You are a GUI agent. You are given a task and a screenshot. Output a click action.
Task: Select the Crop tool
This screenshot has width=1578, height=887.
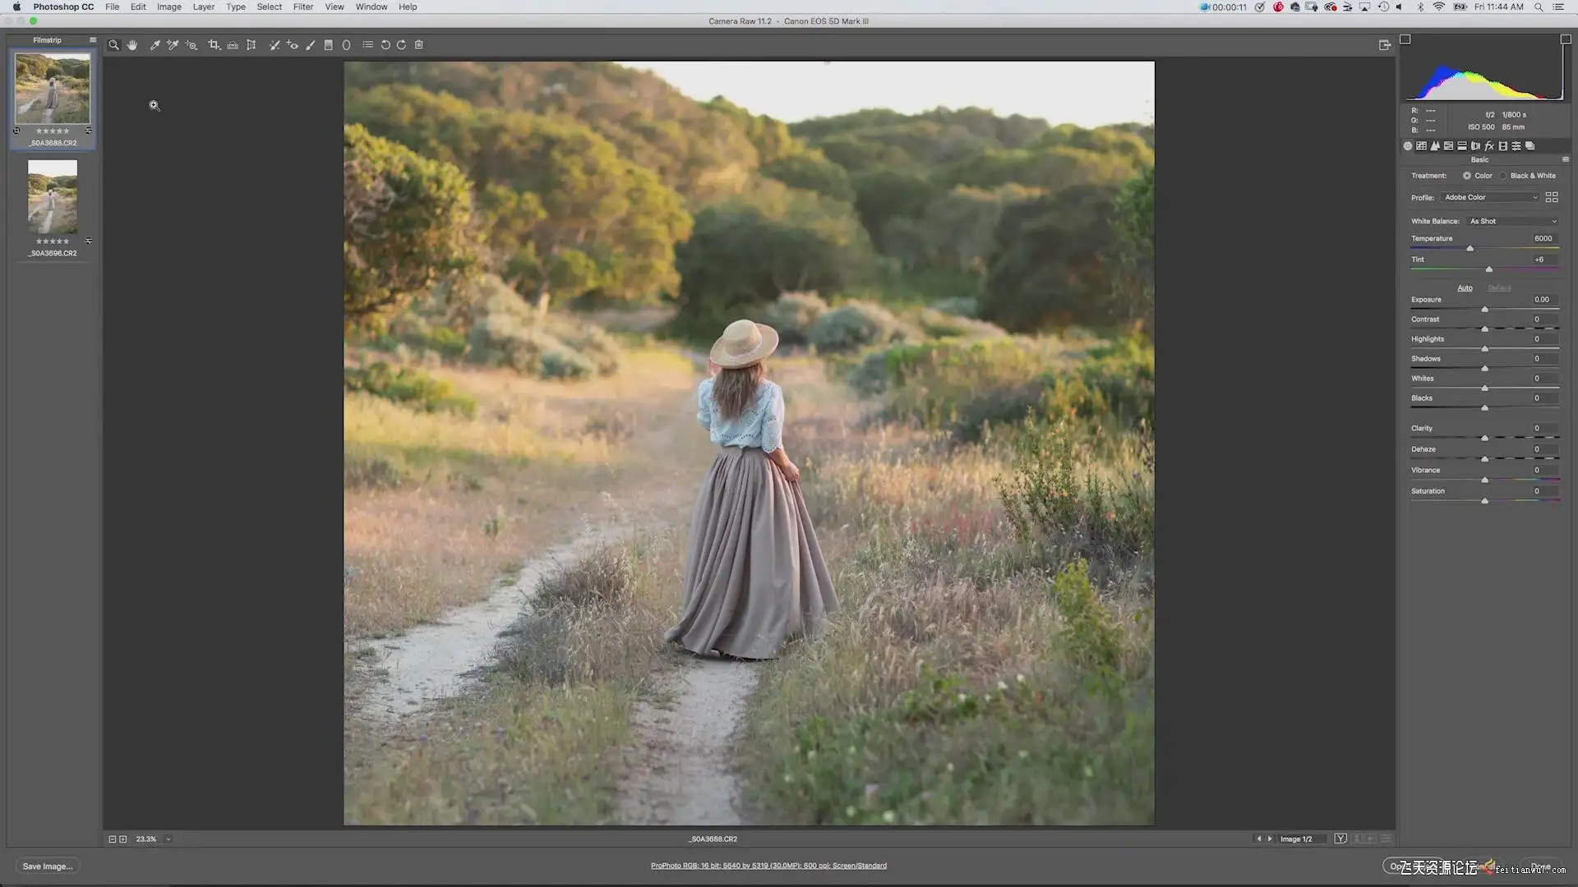pyautogui.click(x=214, y=45)
